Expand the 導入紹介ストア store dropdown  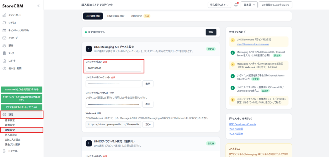point(219,5)
